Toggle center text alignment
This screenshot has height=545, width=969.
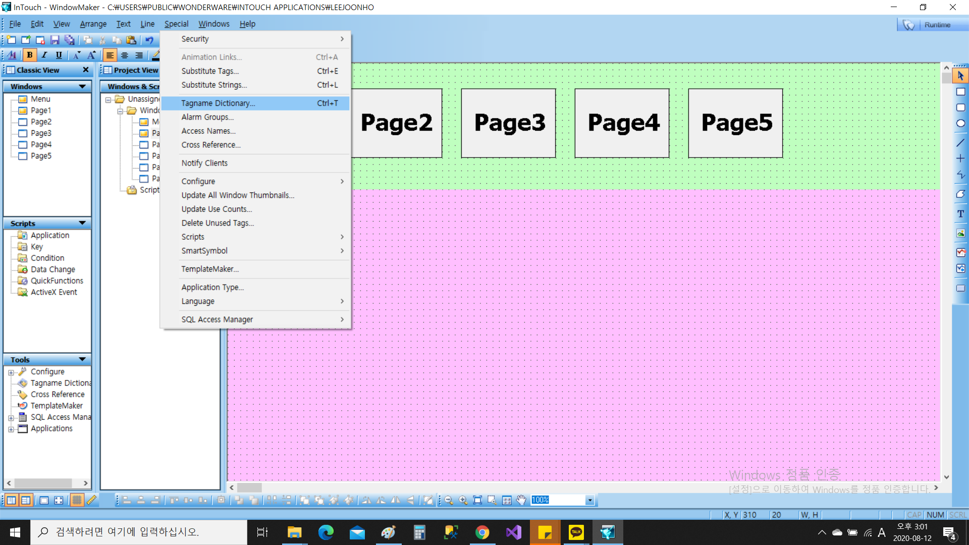(x=125, y=56)
